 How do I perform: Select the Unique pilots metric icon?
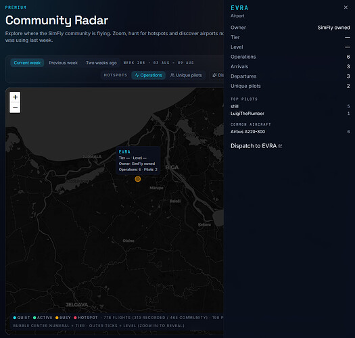point(172,75)
